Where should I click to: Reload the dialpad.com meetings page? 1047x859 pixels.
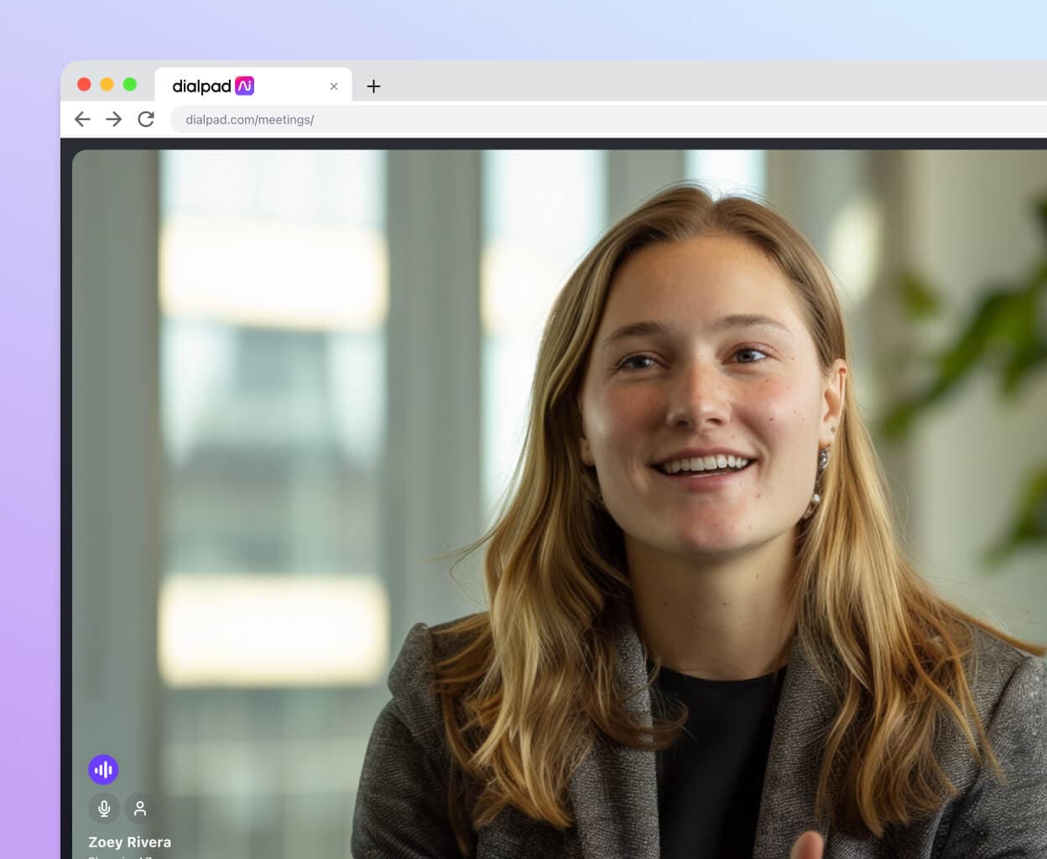pyautogui.click(x=146, y=119)
